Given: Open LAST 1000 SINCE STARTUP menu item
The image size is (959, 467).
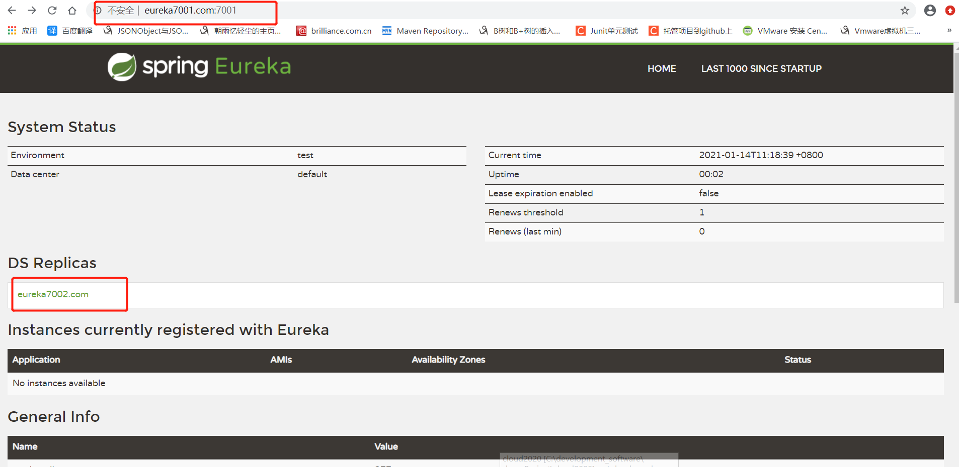Looking at the screenshot, I should coord(761,69).
